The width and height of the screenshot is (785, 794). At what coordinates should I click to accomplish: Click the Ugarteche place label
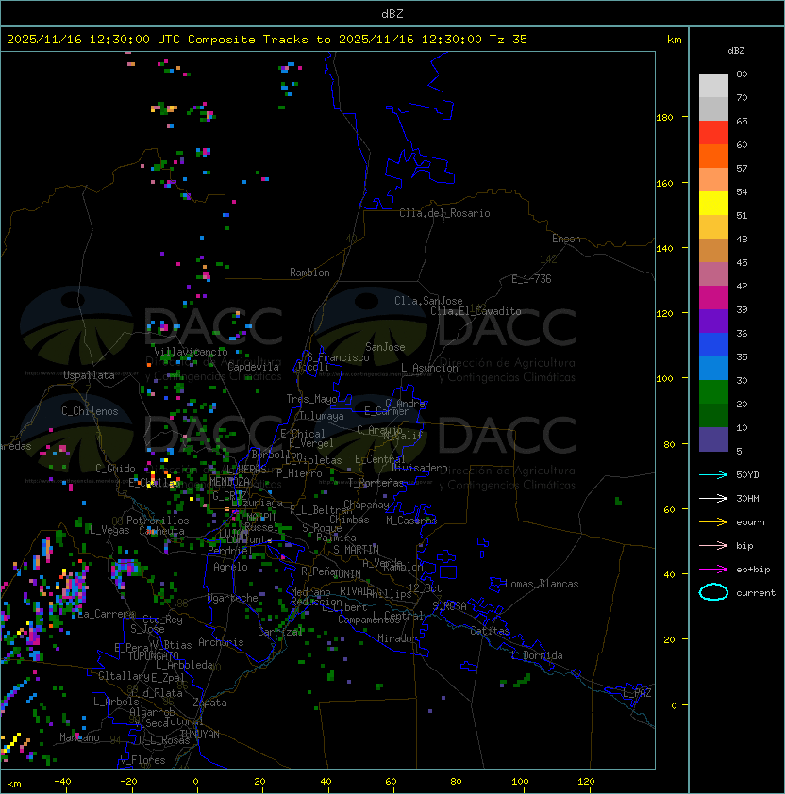232,598
